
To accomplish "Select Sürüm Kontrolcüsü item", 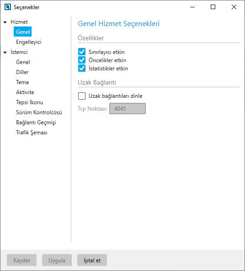I will tap(39, 112).
